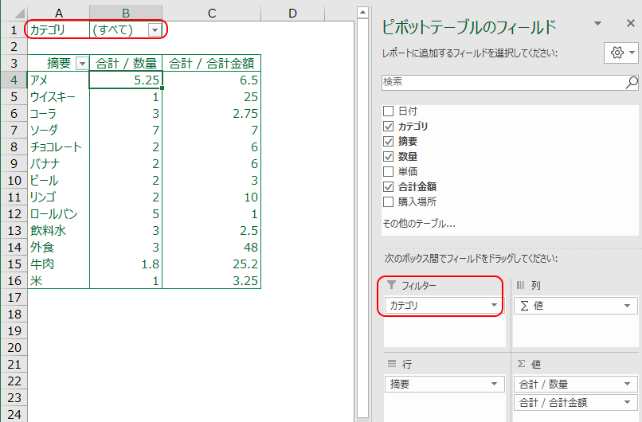Uncheck the 合計金額 field checkbox
This screenshot has height=422, width=642.
click(388, 186)
